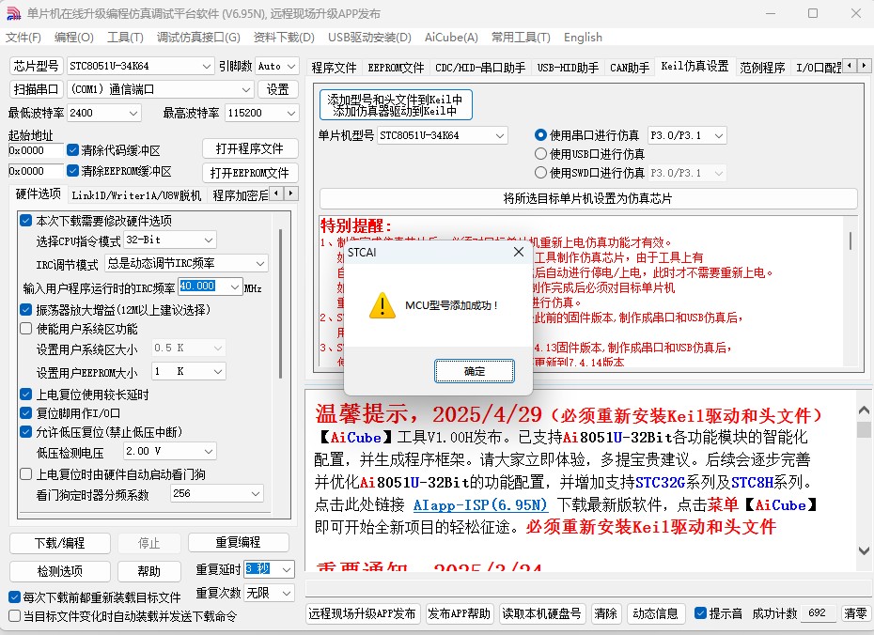Click the 下载/编程 button

[59, 543]
